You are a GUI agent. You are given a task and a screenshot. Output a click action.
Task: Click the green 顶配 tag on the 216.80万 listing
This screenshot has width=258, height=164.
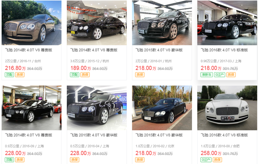point(9,75)
